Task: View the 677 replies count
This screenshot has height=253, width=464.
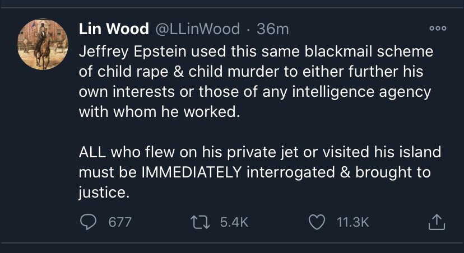Action: pos(119,222)
